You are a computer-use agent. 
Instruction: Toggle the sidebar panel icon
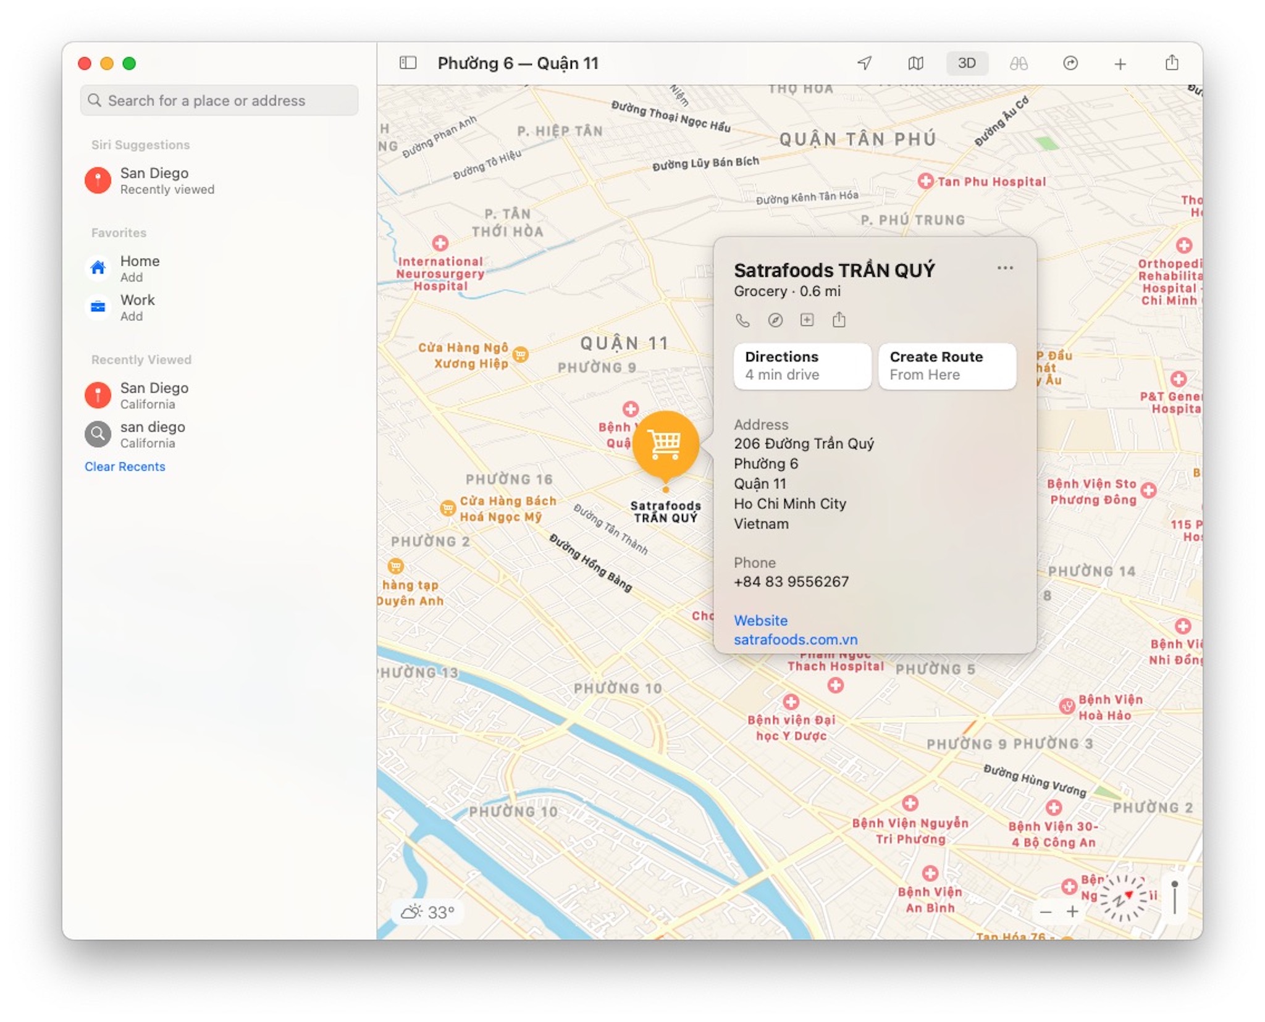(x=408, y=63)
